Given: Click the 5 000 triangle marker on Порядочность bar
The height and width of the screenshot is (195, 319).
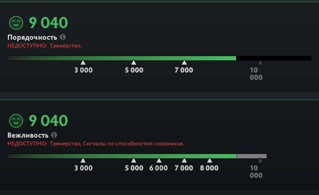Looking at the screenshot, I should 134,62.
